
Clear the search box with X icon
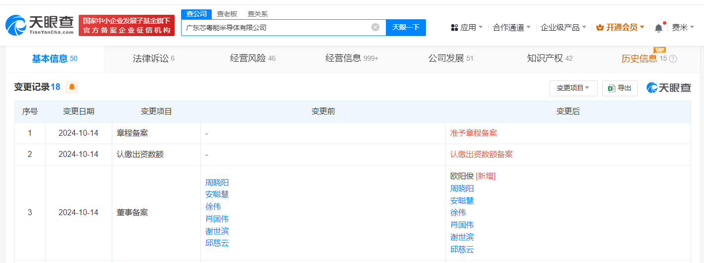(x=375, y=28)
